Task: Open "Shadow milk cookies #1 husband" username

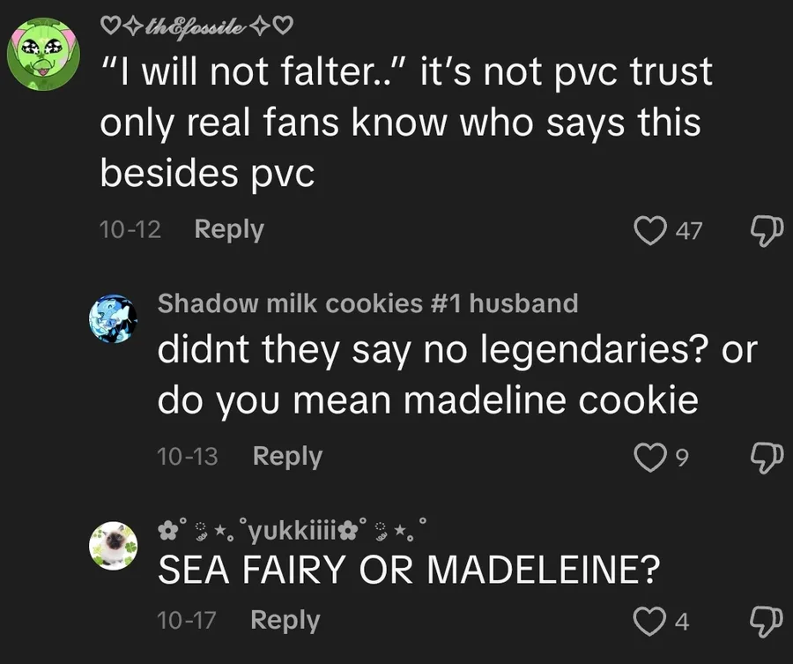Action: tap(367, 303)
